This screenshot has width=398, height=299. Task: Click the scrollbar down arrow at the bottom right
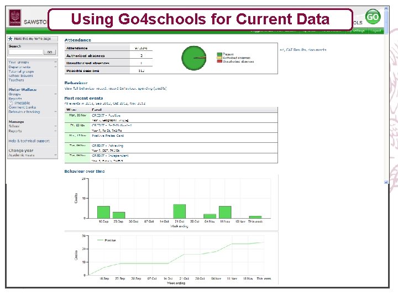tap(386, 182)
